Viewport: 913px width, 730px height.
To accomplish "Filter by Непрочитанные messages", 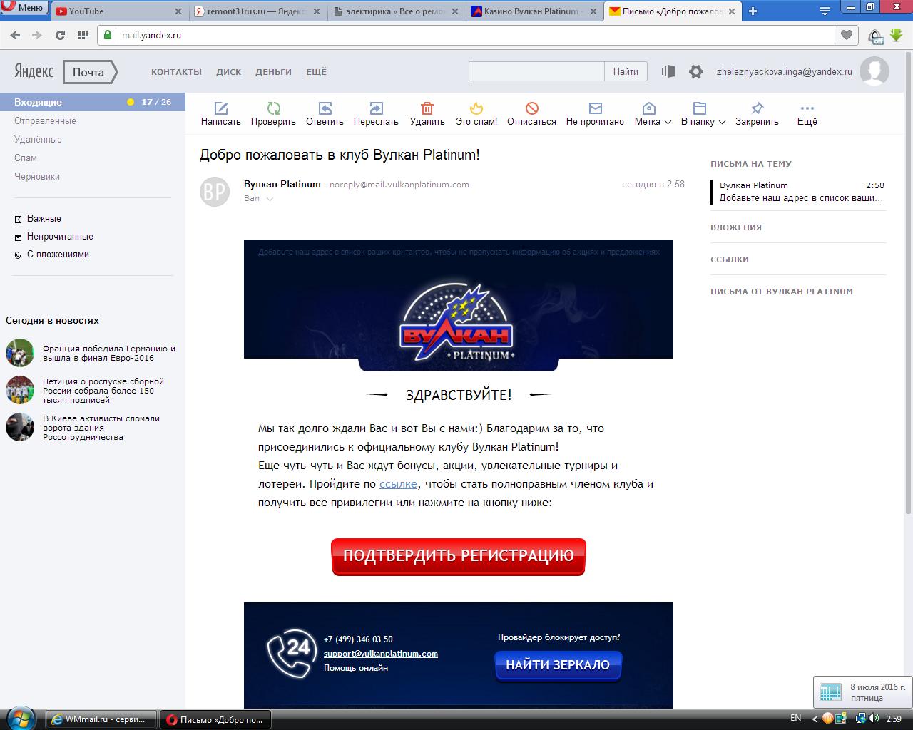I will [x=60, y=237].
